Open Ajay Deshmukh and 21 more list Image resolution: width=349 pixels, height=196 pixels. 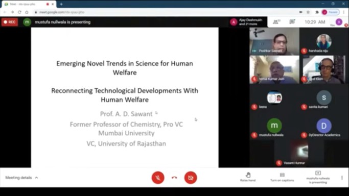click(247, 22)
